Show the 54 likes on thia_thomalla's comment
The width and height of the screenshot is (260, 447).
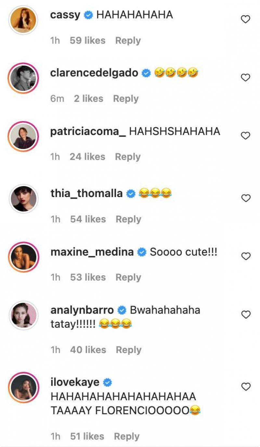point(88,219)
